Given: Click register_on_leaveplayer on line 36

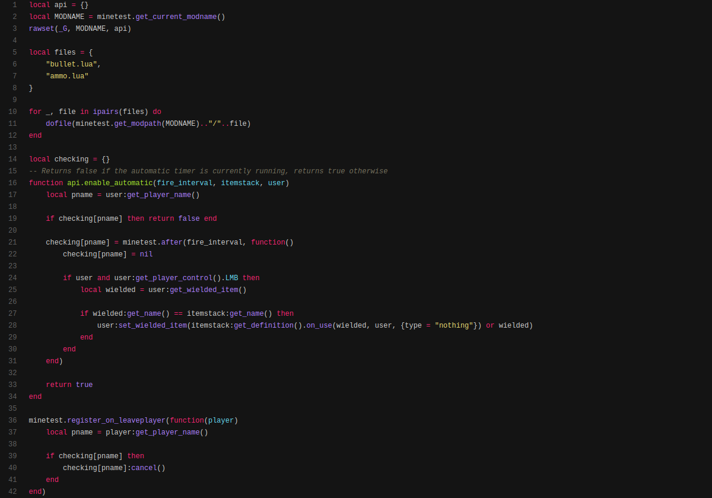Looking at the screenshot, I should tap(116, 420).
